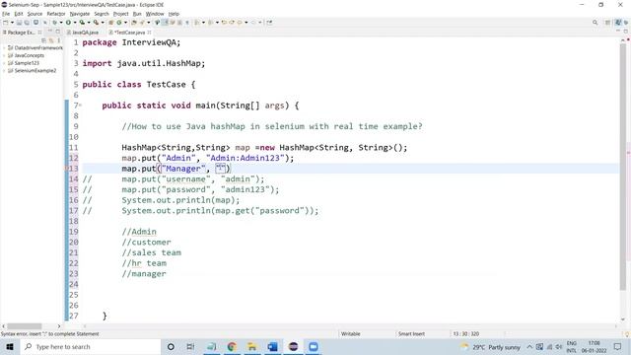Click Smart Insert status bar entry

click(x=411, y=333)
